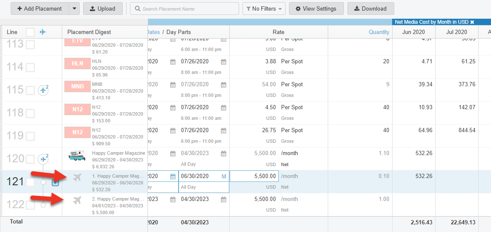This screenshot has height=232, width=491.
Task: Expand the No Filters dropdown
Action: [x=264, y=8]
